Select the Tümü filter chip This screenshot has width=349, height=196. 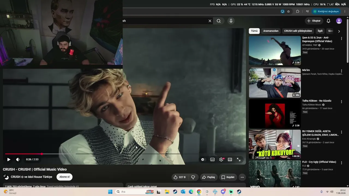coord(254,31)
